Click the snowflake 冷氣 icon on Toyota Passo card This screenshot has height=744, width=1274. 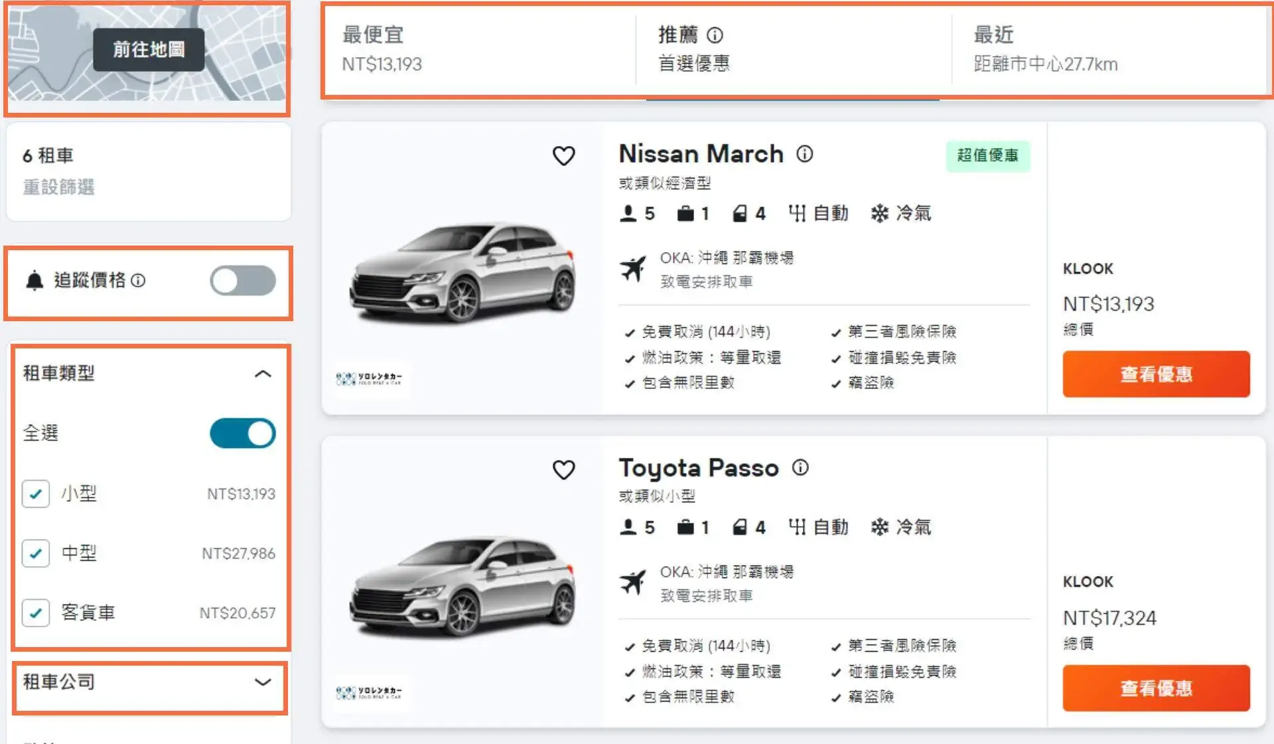(879, 527)
